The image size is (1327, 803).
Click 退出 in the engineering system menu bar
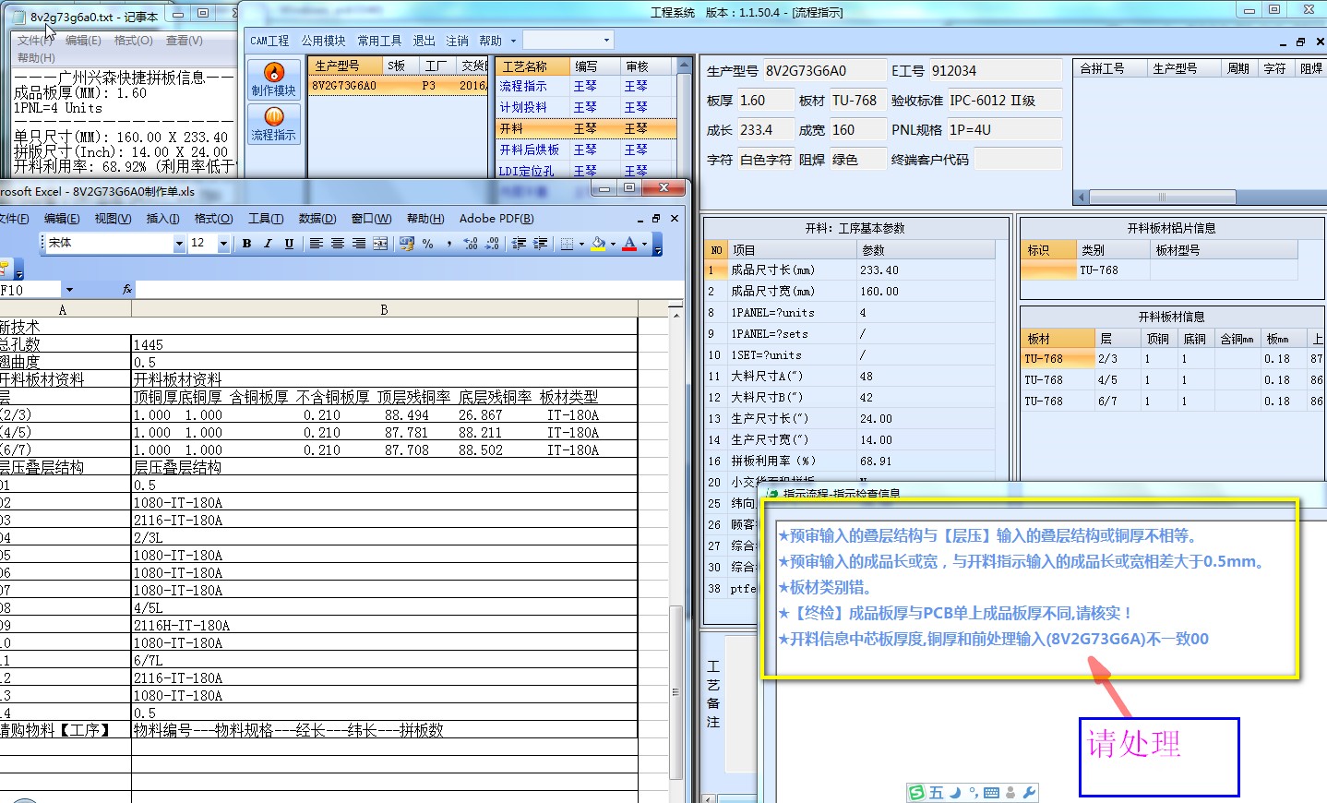pyautogui.click(x=424, y=41)
